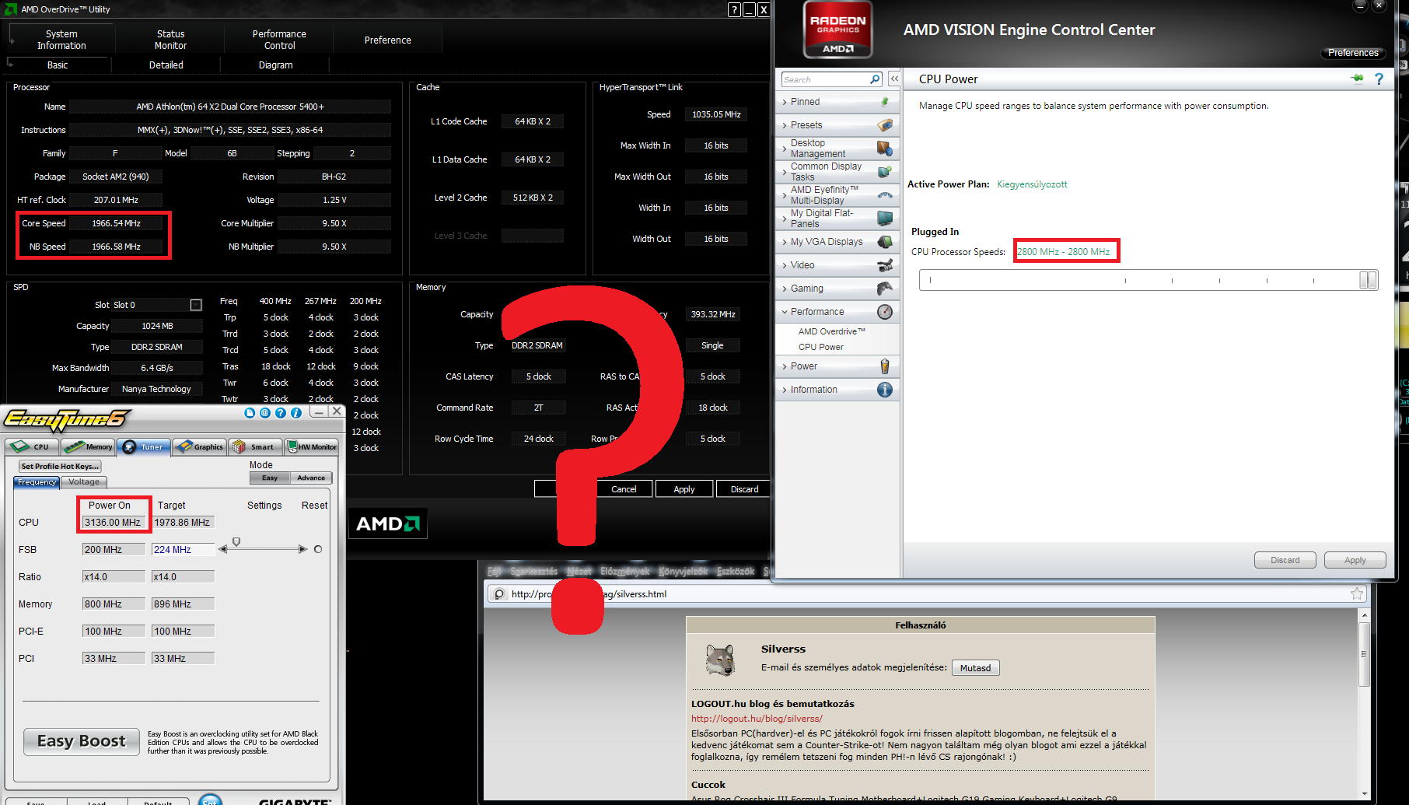1409x805 pixels.
Task: Click the green pin icon on CPU Power page
Action: click(1358, 79)
